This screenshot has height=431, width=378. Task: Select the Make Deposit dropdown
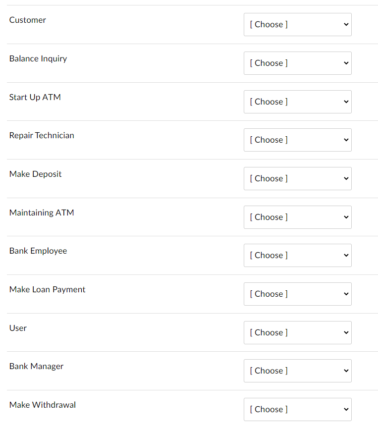tap(297, 179)
